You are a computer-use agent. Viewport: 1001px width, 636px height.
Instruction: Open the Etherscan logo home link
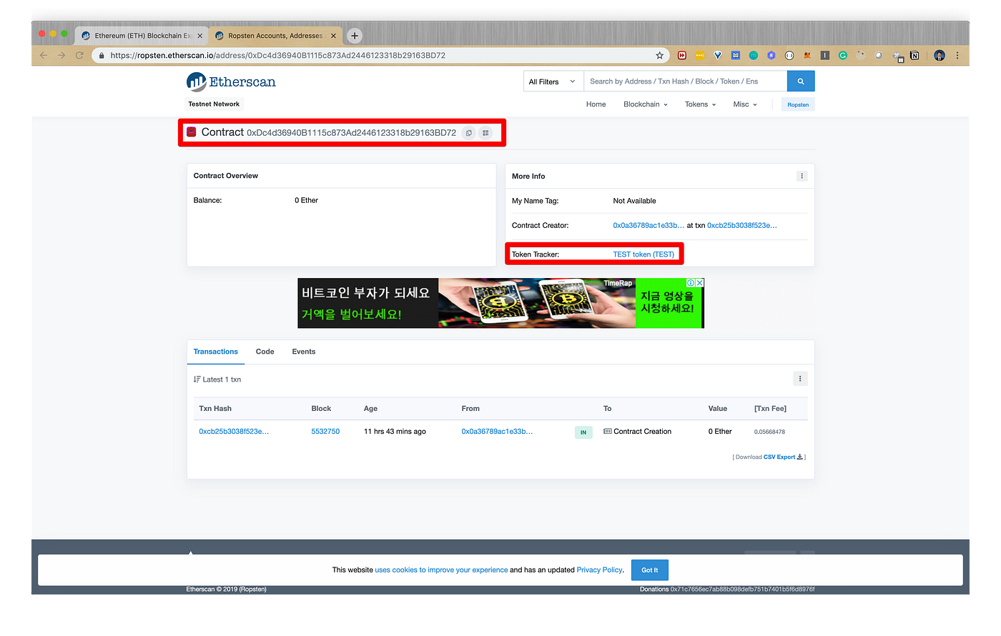[x=231, y=82]
